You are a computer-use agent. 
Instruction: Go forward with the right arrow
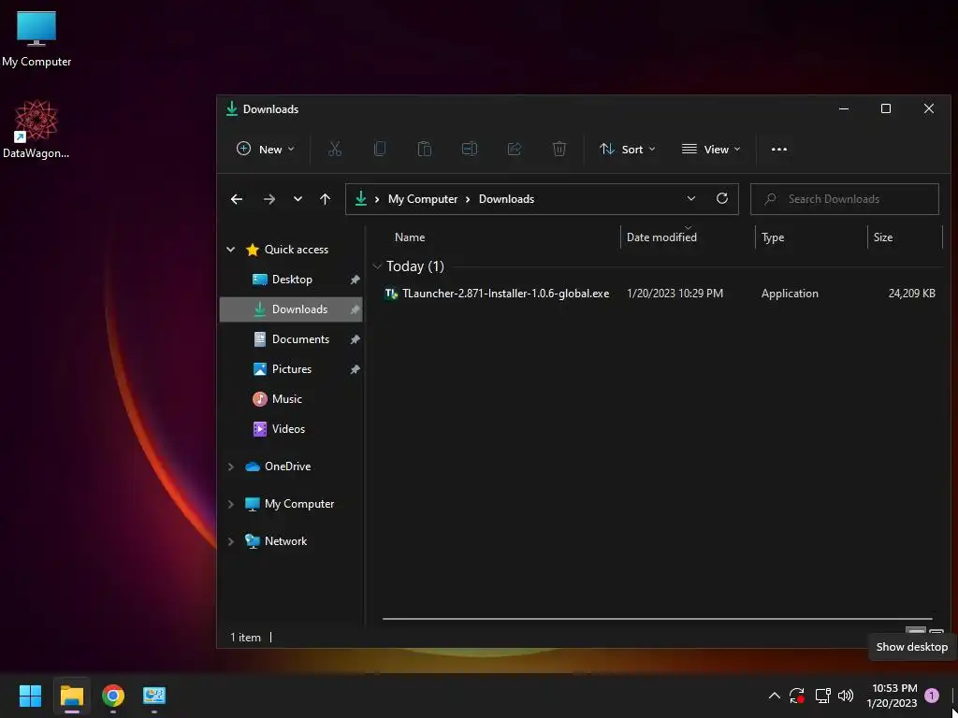pyautogui.click(x=269, y=199)
